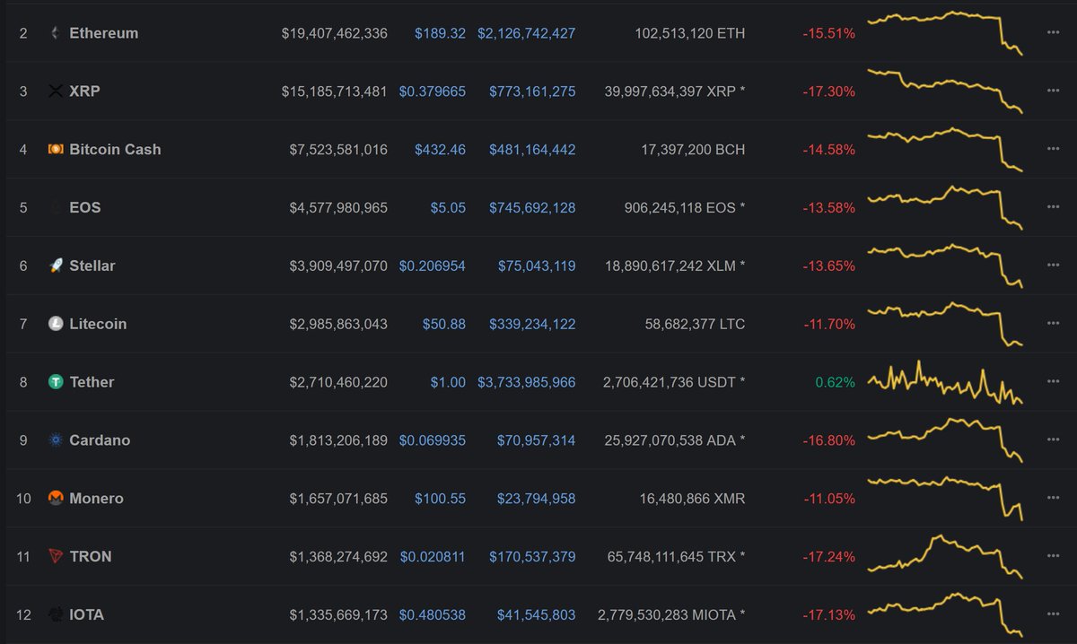The width and height of the screenshot is (1077, 644).
Task: Select IOTA change value -17.13%
Action: tap(828, 614)
